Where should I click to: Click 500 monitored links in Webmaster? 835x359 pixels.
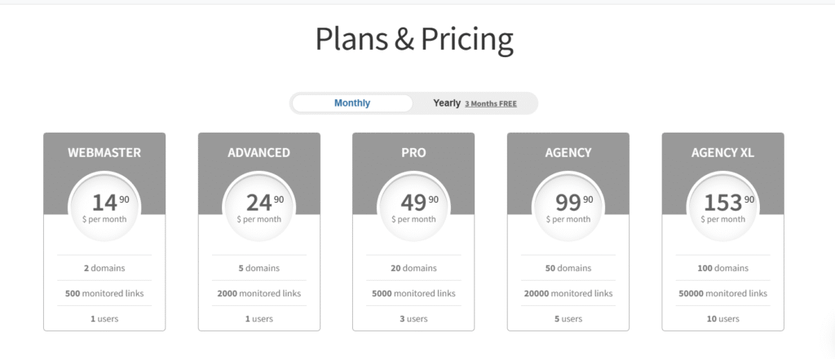104,293
